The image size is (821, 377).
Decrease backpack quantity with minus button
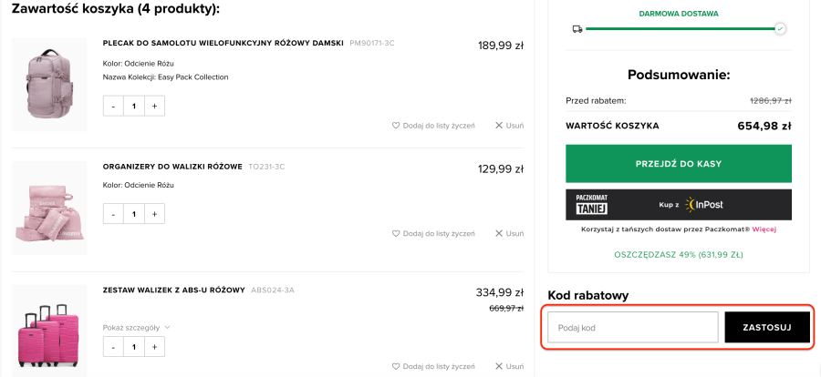click(114, 107)
